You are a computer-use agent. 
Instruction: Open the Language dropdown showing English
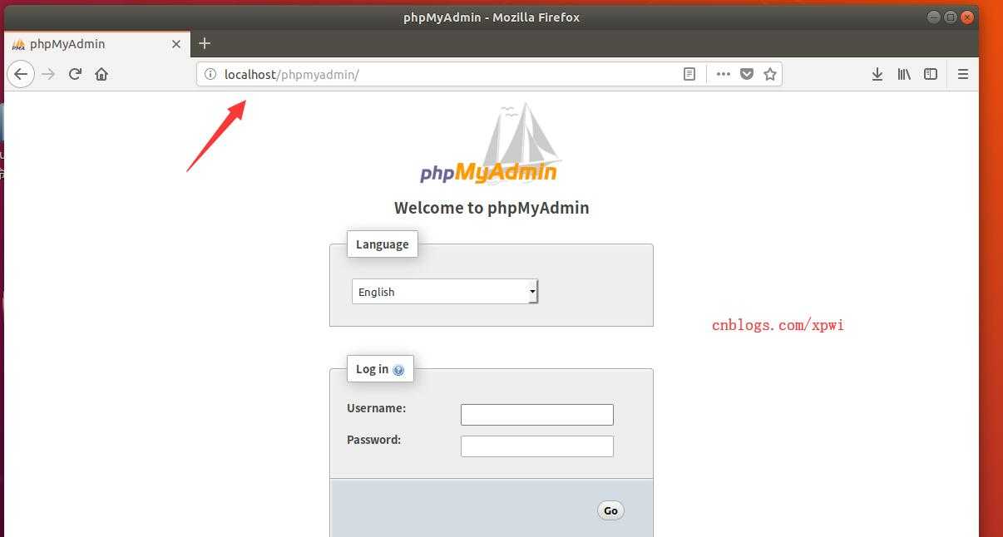tap(445, 292)
